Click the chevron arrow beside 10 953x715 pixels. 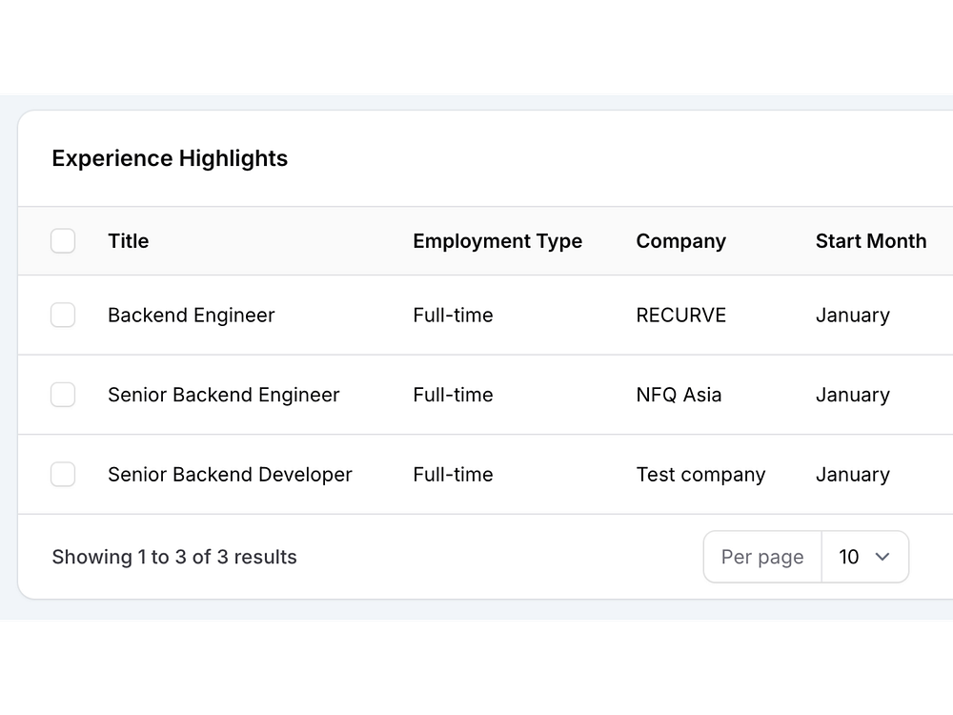pos(882,557)
